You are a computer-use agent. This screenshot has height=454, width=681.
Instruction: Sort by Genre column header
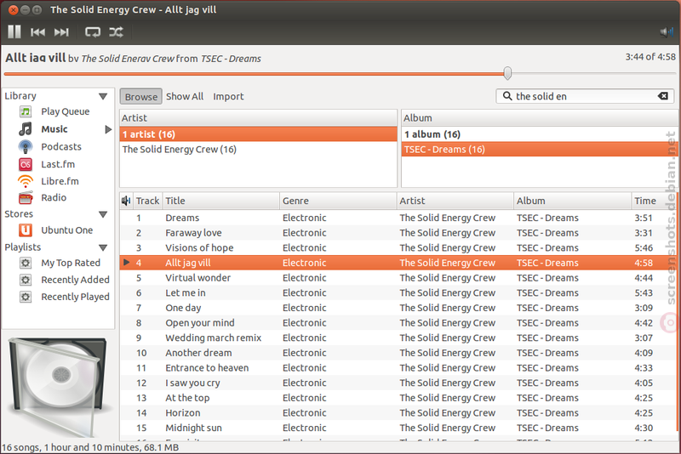click(x=338, y=201)
